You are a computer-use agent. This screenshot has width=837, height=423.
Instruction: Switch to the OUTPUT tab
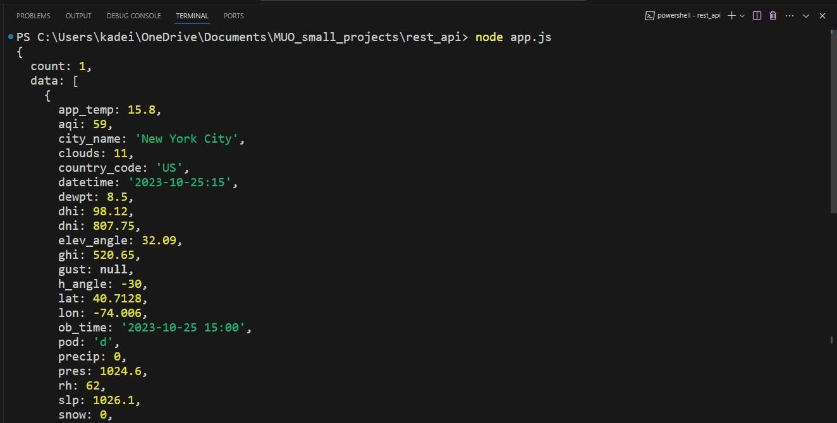coord(78,15)
